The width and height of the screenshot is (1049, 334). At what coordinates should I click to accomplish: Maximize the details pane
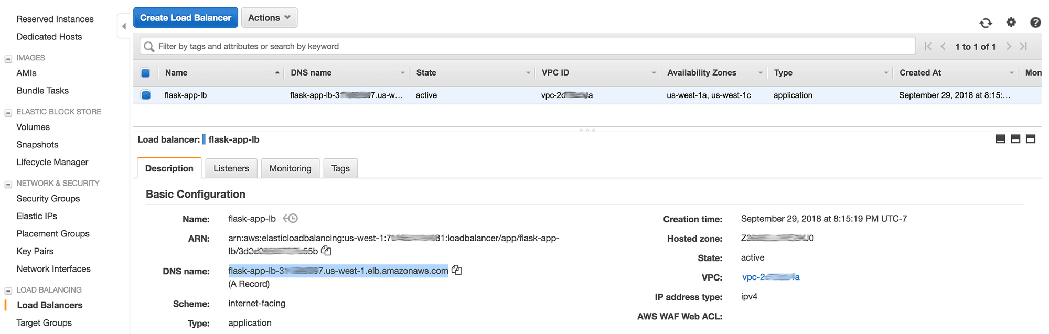[1031, 139]
